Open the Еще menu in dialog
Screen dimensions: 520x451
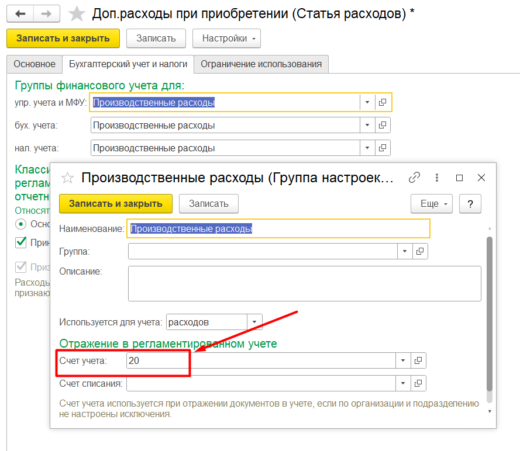(x=432, y=204)
